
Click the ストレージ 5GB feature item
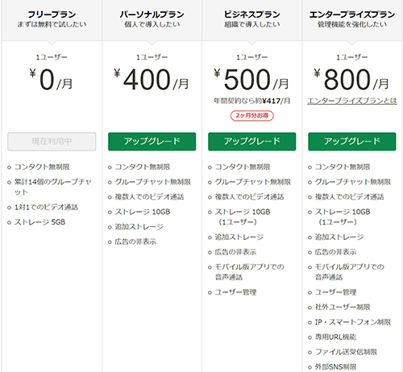pos(39,222)
